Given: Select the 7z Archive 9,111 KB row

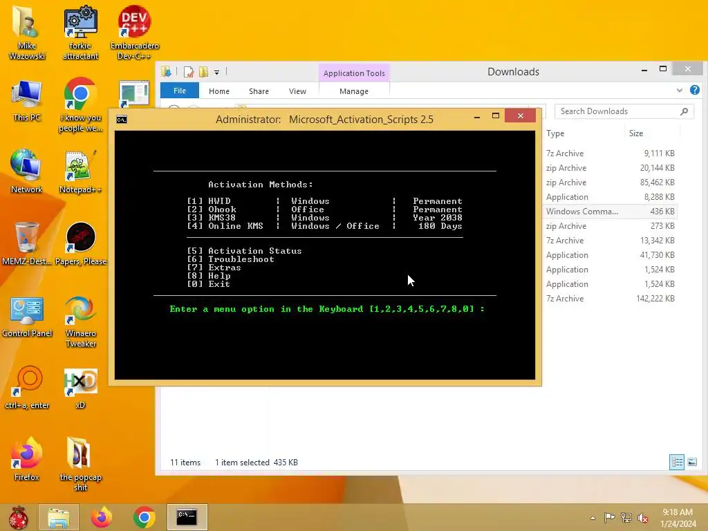Looking at the screenshot, I should 610,153.
